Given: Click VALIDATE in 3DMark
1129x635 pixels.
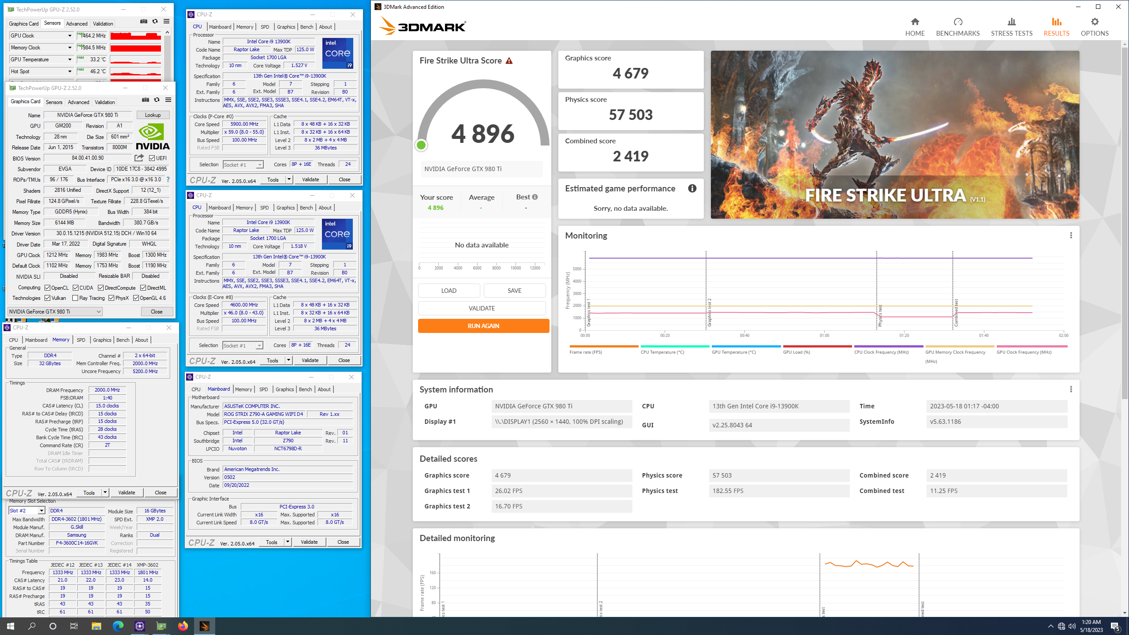Looking at the screenshot, I should coord(482,308).
